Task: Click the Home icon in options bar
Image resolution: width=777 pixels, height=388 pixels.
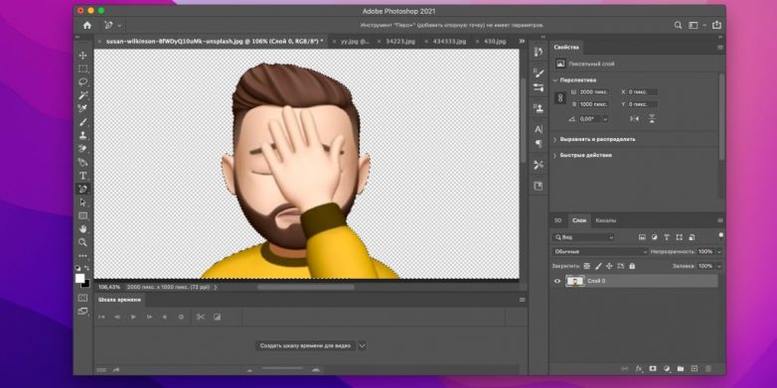Action: point(87,25)
